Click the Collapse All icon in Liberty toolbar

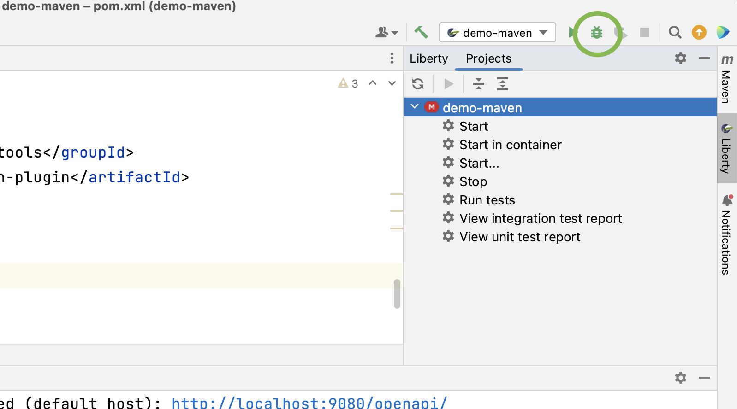tap(479, 84)
